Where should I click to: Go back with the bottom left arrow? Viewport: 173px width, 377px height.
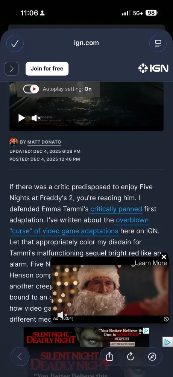pos(20,357)
